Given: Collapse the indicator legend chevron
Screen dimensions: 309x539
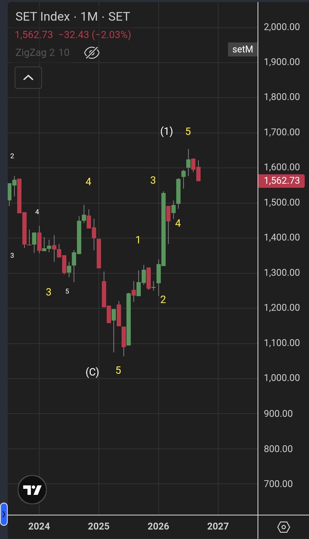Looking at the screenshot, I should (x=28, y=78).
